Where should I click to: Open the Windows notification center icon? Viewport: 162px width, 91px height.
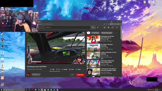click(x=160, y=90)
